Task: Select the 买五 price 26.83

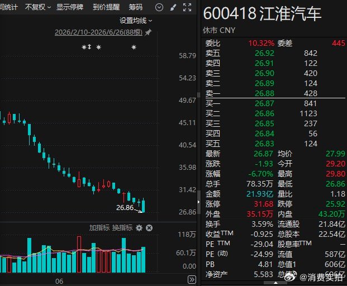Action: click(x=264, y=144)
